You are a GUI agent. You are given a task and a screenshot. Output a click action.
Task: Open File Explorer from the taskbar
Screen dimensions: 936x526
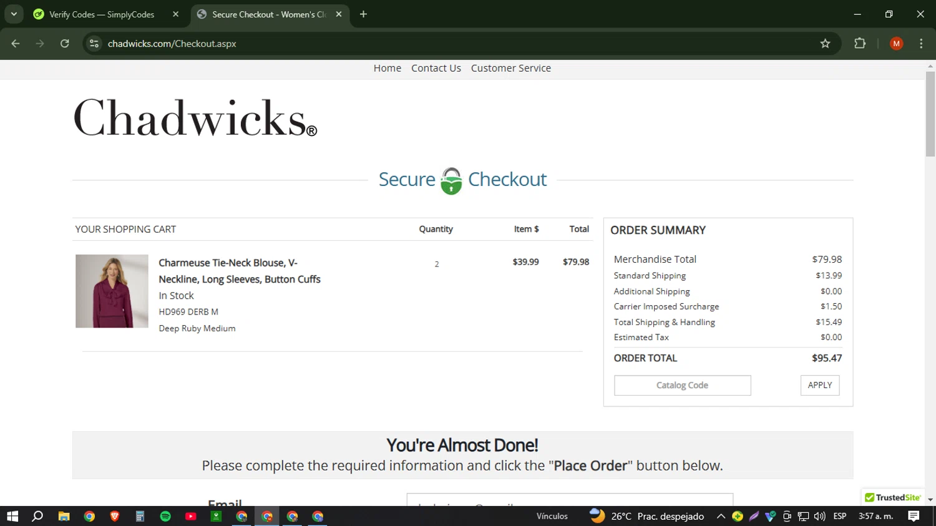tap(64, 516)
